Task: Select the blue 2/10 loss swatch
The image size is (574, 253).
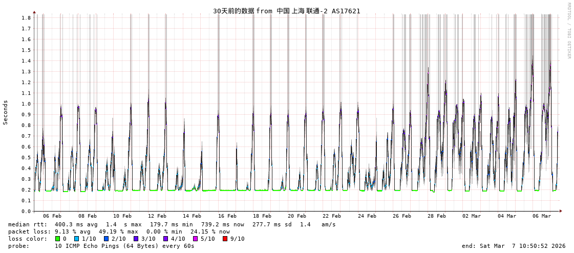Action: [x=107, y=239]
